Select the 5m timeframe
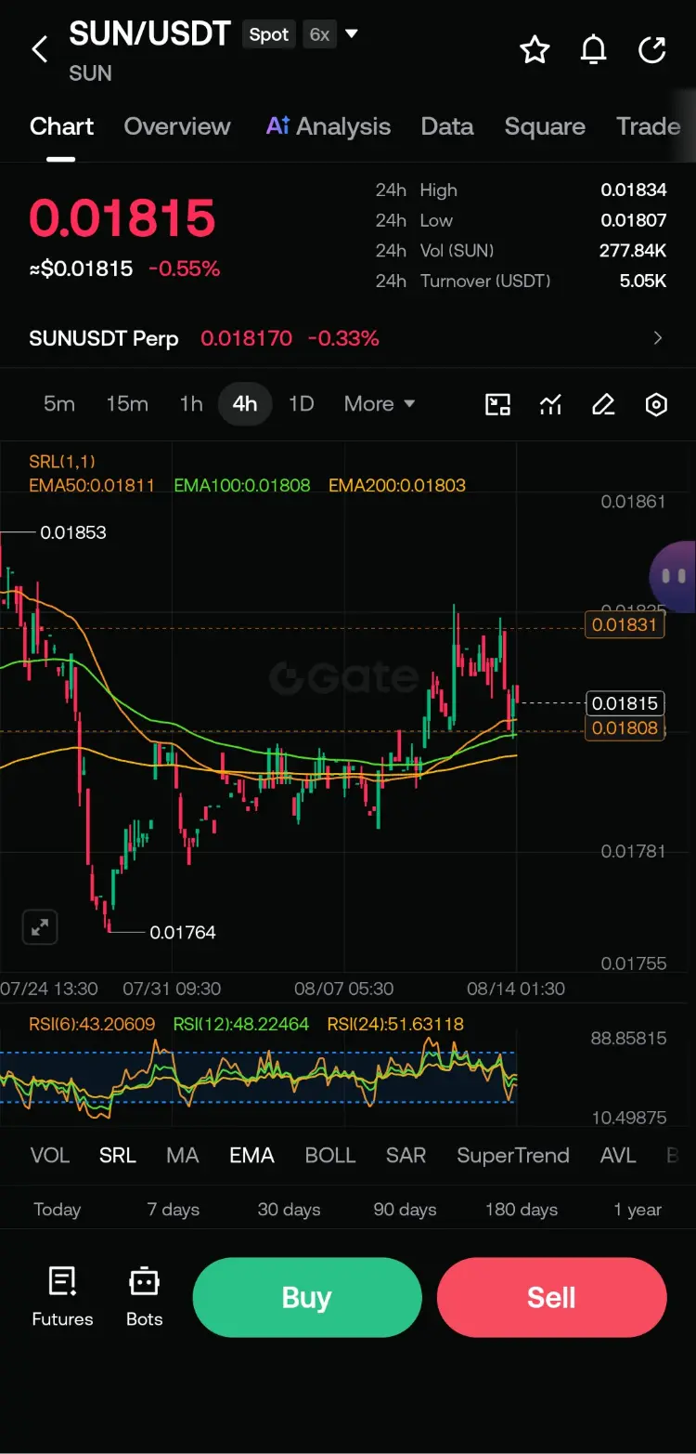Image resolution: width=696 pixels, height=1454 pixels. (59, 403)
